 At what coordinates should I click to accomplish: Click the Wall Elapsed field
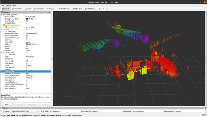click(x=190, y=111)
